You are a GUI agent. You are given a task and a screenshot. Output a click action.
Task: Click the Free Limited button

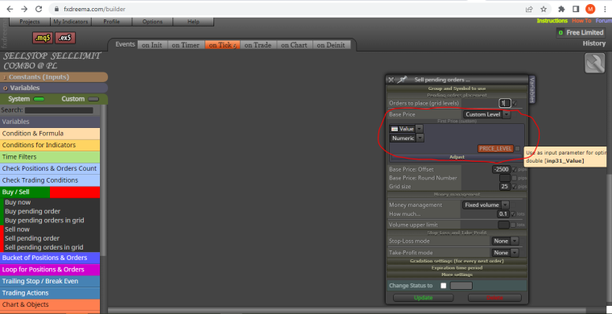tap(581, 33)
